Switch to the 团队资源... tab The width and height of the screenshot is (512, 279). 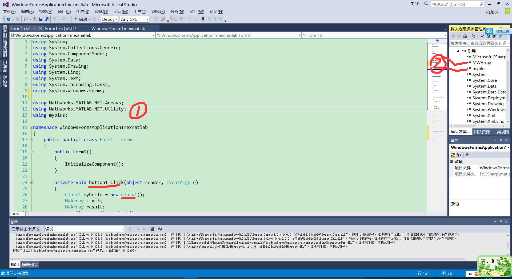tap(483, 132)
